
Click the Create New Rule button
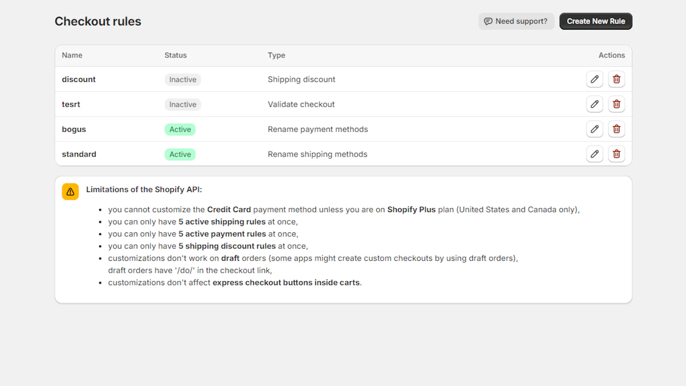click(x=596, y=21)
